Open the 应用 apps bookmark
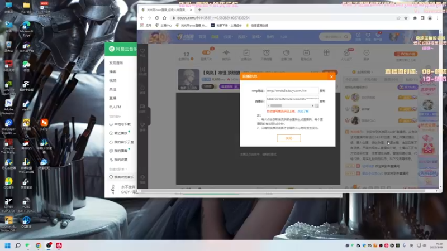The width and height of the screenshot is (447, 251). 146,25
